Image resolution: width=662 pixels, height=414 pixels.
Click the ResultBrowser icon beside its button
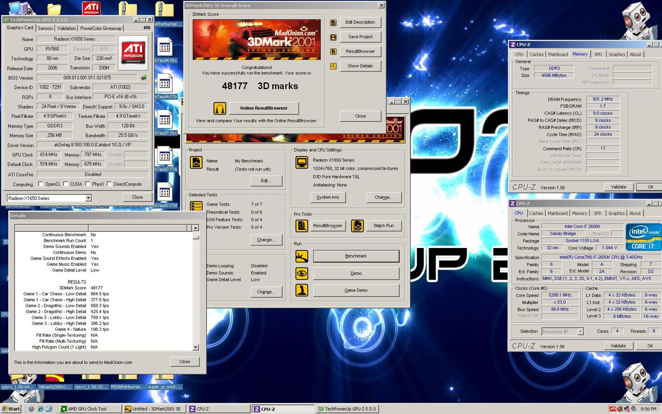[333, 52]
